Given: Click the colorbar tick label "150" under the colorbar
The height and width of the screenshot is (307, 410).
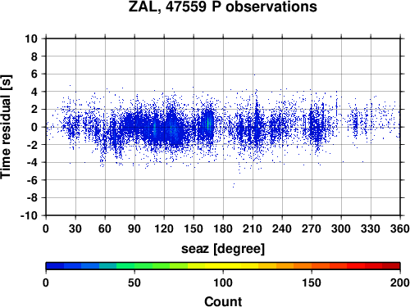Looking at the screenshot, I should click(x=312, y=283).
